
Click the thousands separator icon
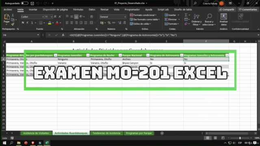click(x=114, y=23)
